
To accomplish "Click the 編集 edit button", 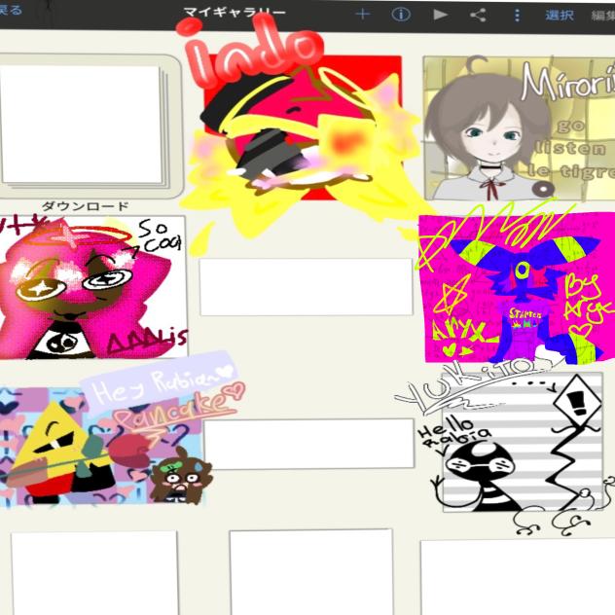I will coord(603,17).
